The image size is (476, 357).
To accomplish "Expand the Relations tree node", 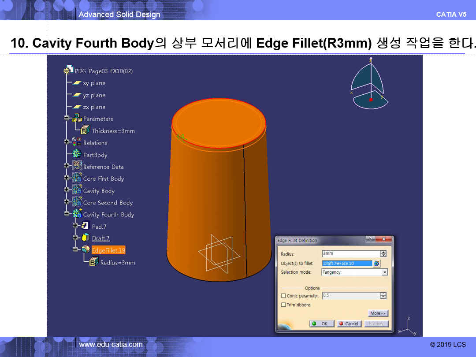I will pos(67,142).
